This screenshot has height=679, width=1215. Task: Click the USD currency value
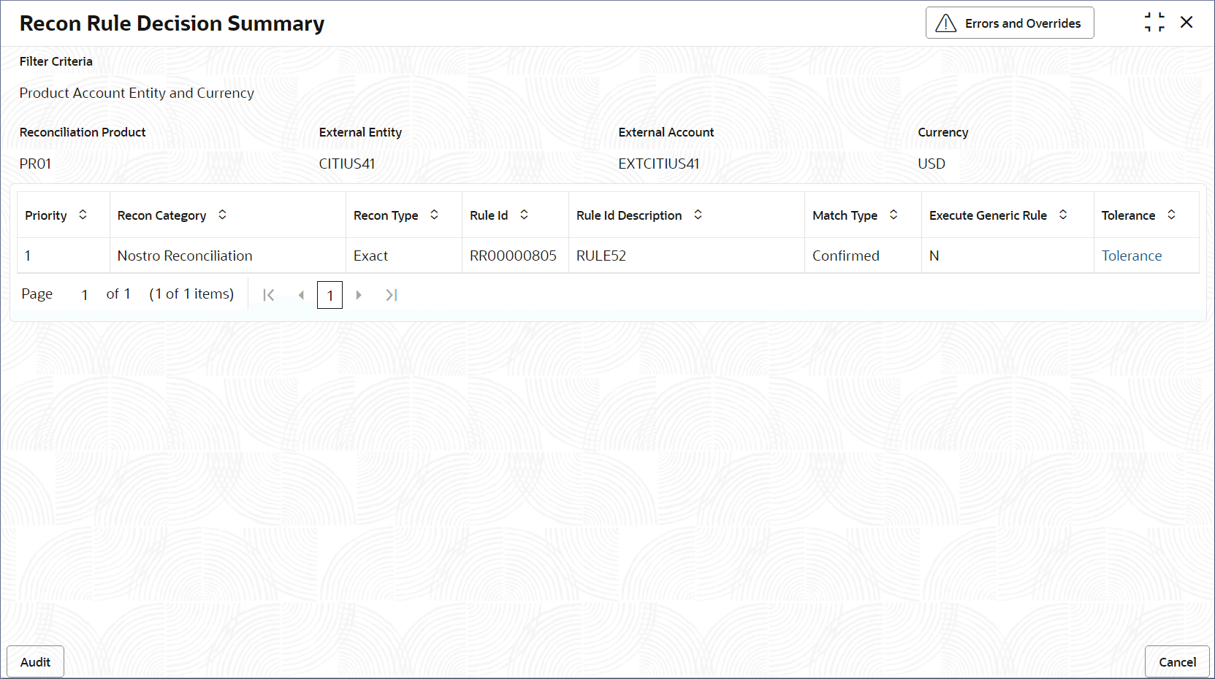click(932, 164)
